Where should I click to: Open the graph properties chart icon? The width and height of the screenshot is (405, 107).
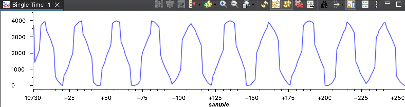[x=310, y=4]
